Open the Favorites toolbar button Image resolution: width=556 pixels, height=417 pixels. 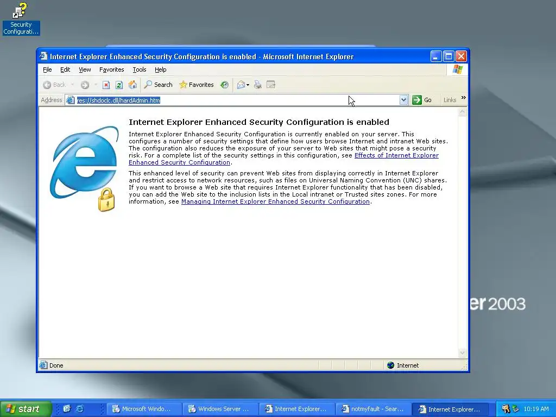pyautogui.click(x=197, y=85)
